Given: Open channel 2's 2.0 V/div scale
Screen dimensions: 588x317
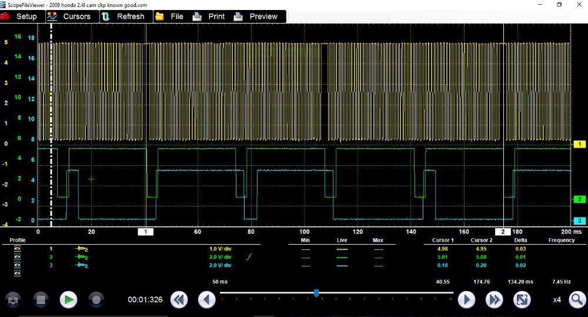Looking at the screenshot, I should 220,257.
